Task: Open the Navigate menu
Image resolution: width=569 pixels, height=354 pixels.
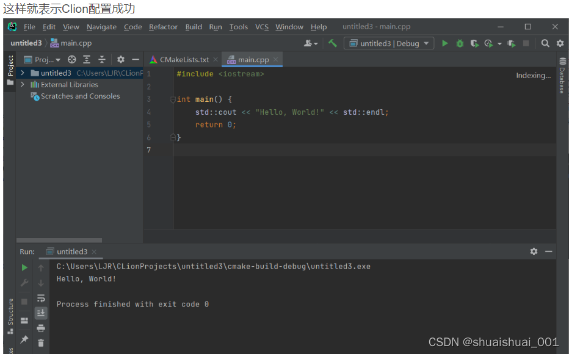Action: point(101,27)
